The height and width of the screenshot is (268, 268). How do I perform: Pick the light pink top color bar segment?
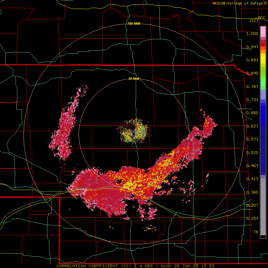coord(263,32)
